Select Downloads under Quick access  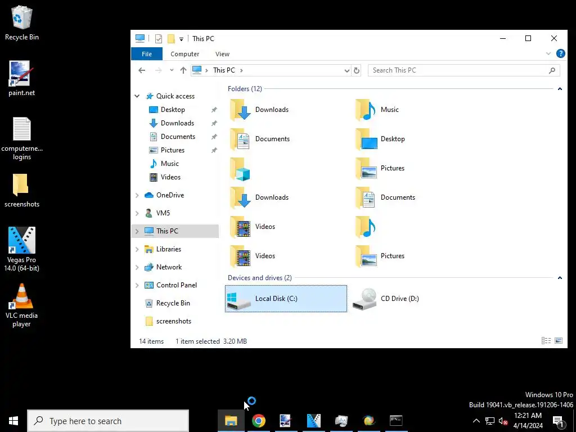[177, 123]
